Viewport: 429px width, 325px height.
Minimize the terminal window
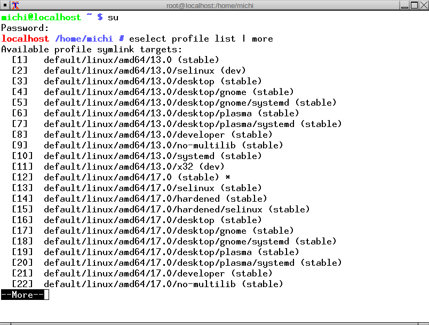404,5
